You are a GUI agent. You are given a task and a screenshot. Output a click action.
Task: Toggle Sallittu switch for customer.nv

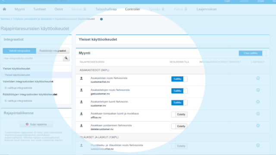[179, 102]
